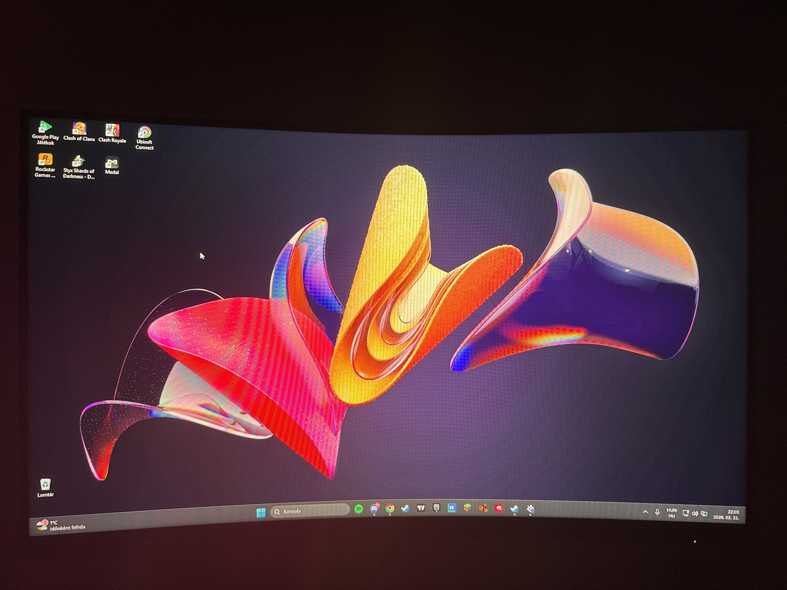Select the Lomtár recycle bin icon
The width and height of the screenshot is (787, 590).
pyautogui.click(x=45, y=488)
